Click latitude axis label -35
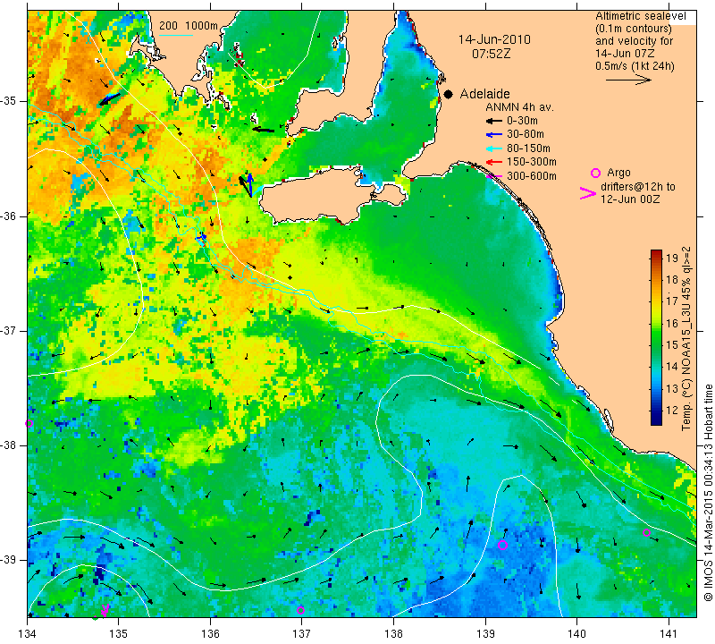Screen dimensions: 715x644 [x=9, y=101]
